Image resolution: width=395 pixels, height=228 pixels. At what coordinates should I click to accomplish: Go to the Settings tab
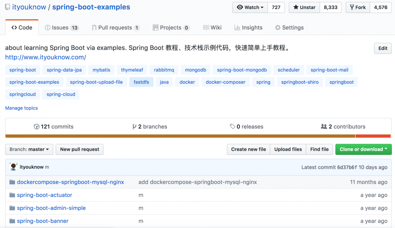point(289,28)
